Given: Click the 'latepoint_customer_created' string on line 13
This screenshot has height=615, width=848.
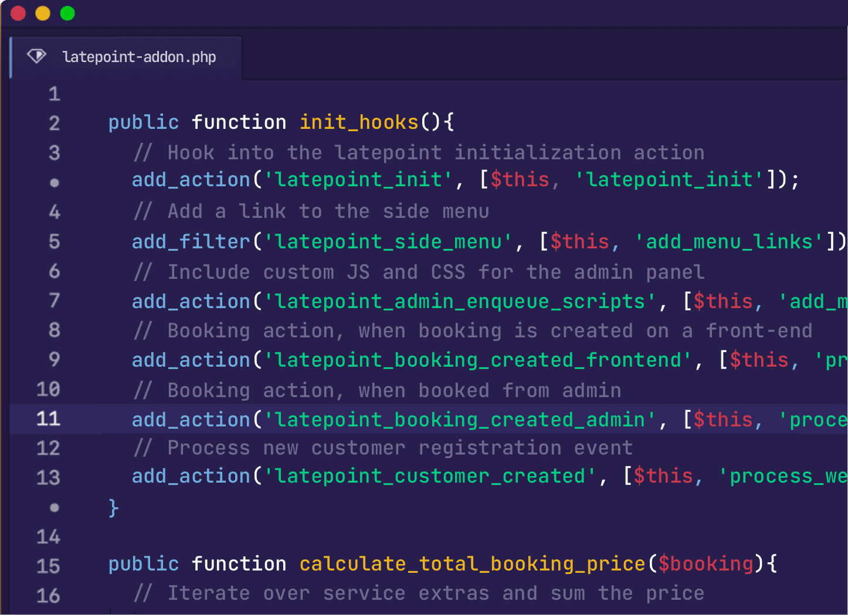Looking at the screenshot, I should (430, 476).
